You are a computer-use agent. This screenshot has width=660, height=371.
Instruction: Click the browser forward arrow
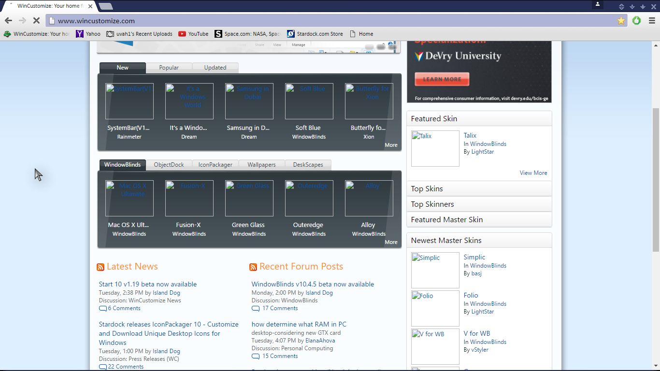(x=22, y=21)
